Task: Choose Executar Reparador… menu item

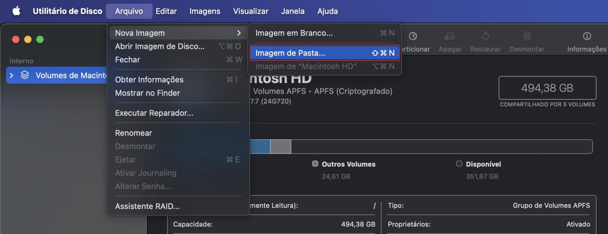Action: coord(178,113)
